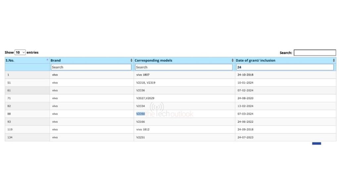Click the date filter field containing 24
339x190 pixels.
tap(285, 67)
